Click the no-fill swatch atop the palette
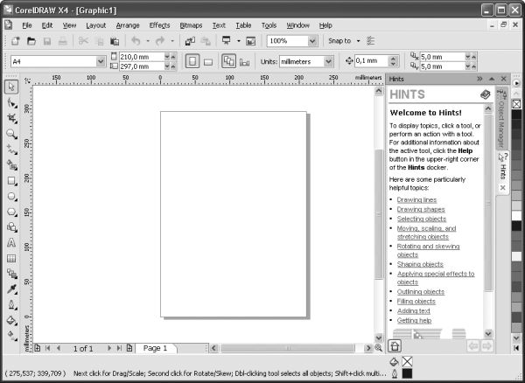Image resolution: width=525 pixels, height=383 pixels. point(516,80)
